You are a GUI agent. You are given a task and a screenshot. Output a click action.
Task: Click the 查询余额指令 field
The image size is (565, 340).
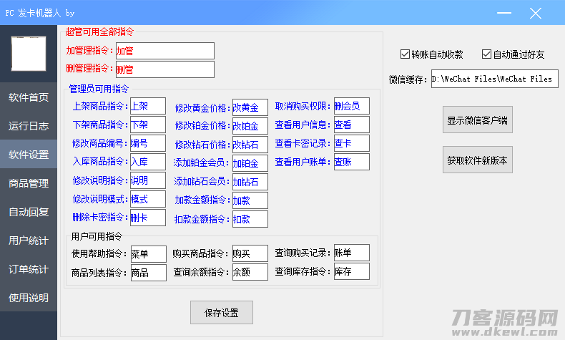click(x=250, y=272)
